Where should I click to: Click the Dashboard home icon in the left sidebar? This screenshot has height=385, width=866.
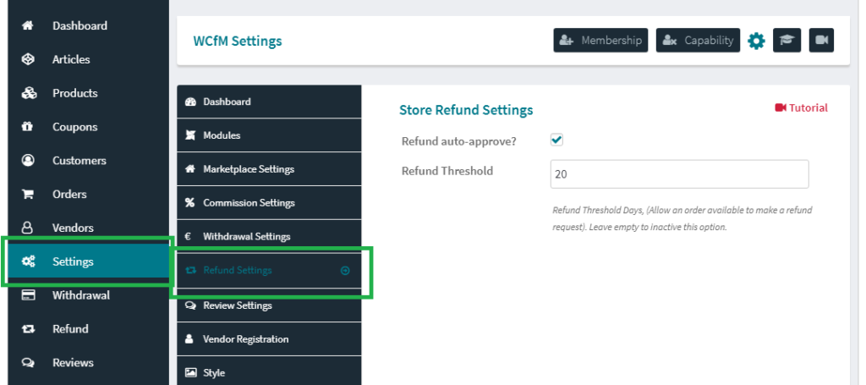tap(28, 25)
